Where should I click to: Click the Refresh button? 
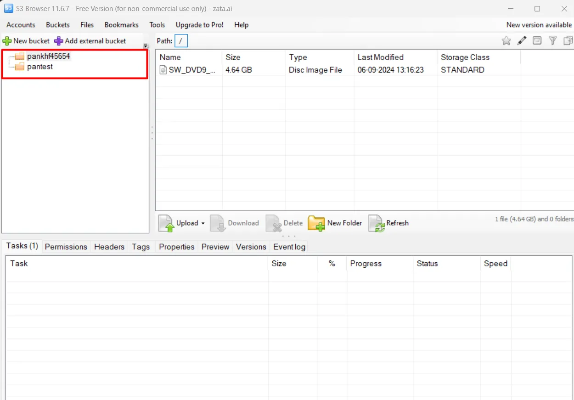[388, 223]
